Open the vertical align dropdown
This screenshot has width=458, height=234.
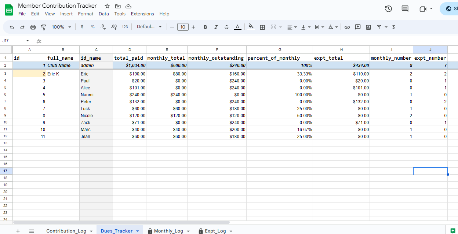tap(306, 27)
